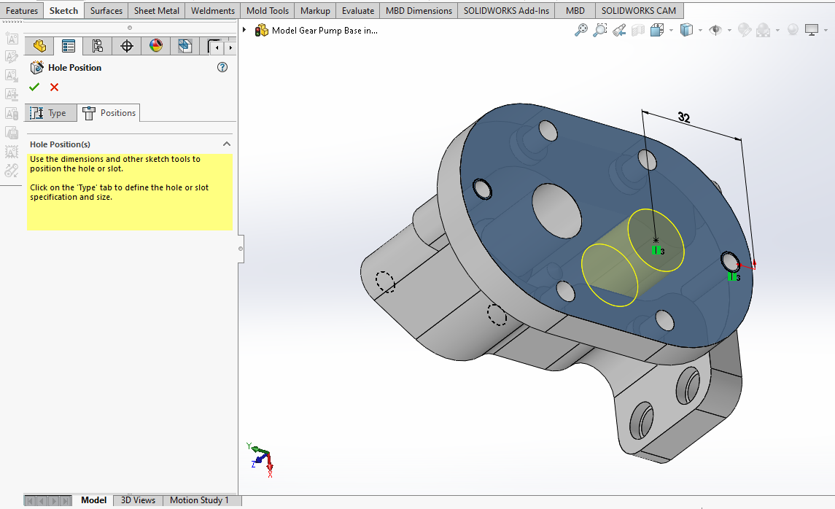Open the DisplayManager color ball tab

pos(156,46)
